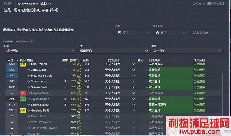Click the red substituted icon for Maya Yoshida
Screen dimensions: 231x136
(23, 93)
